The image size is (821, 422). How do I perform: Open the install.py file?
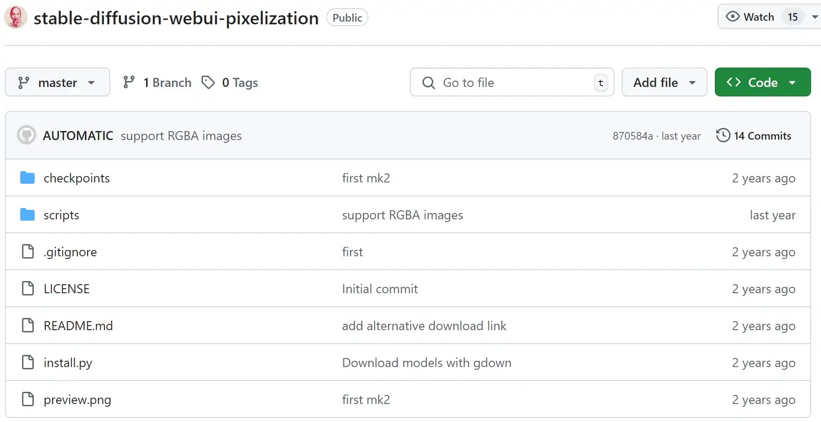click(68, 363)
